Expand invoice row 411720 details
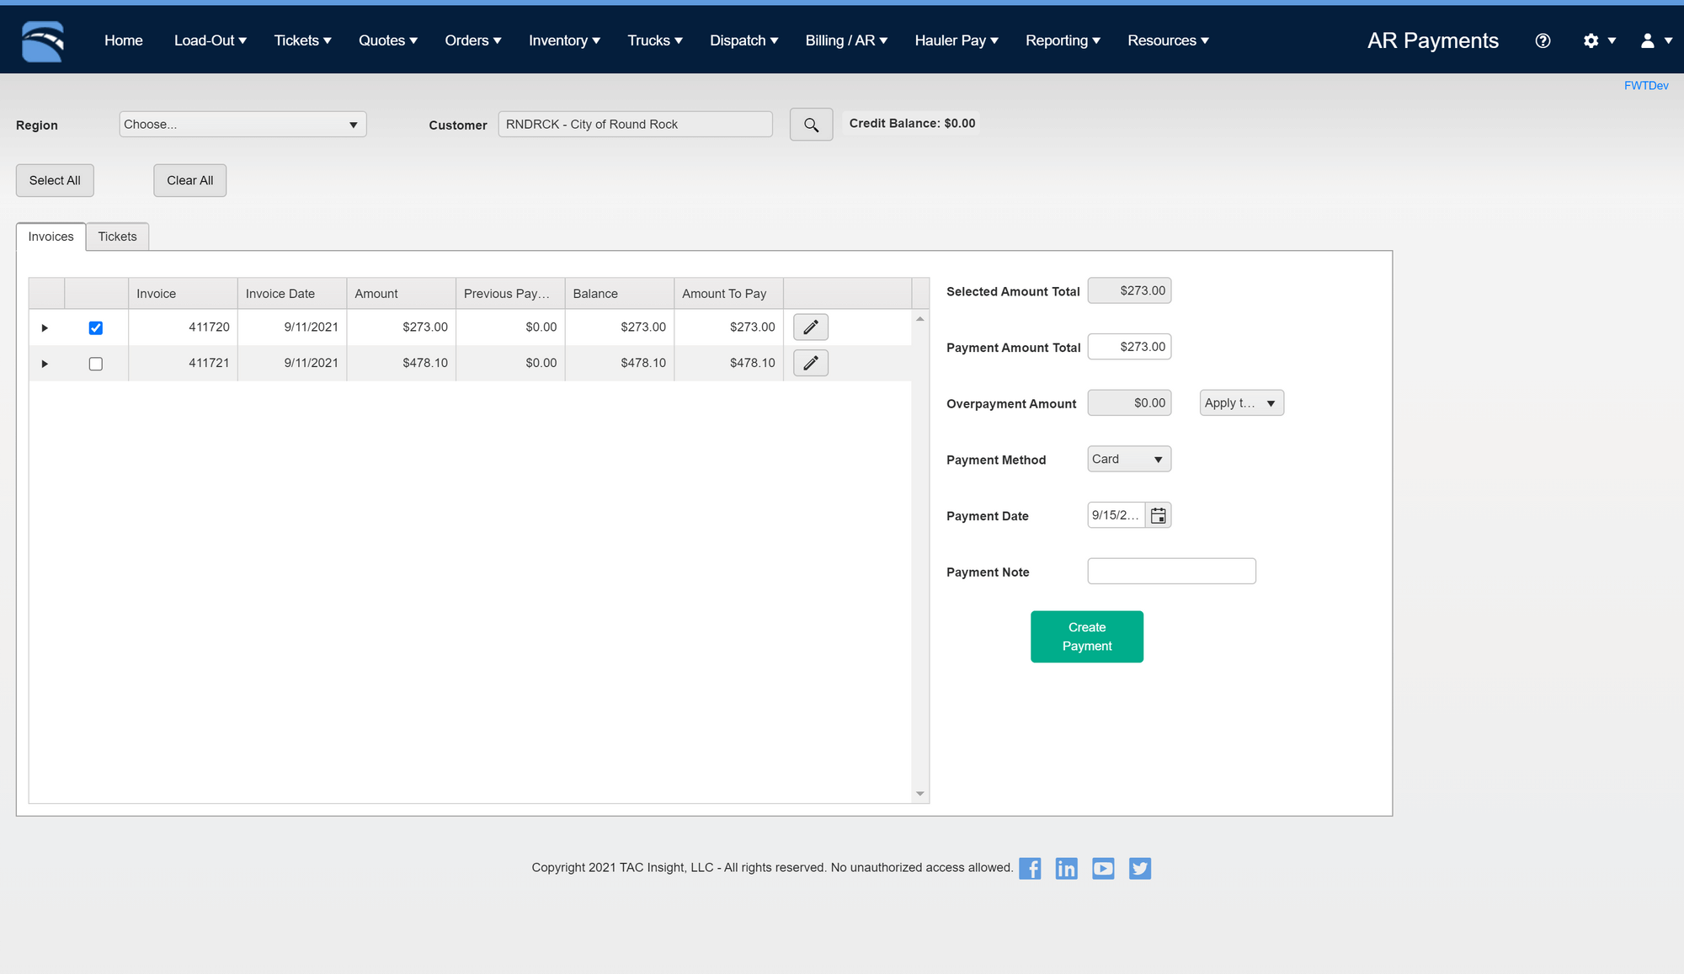1684x974 pixels. tap(45, 327)
